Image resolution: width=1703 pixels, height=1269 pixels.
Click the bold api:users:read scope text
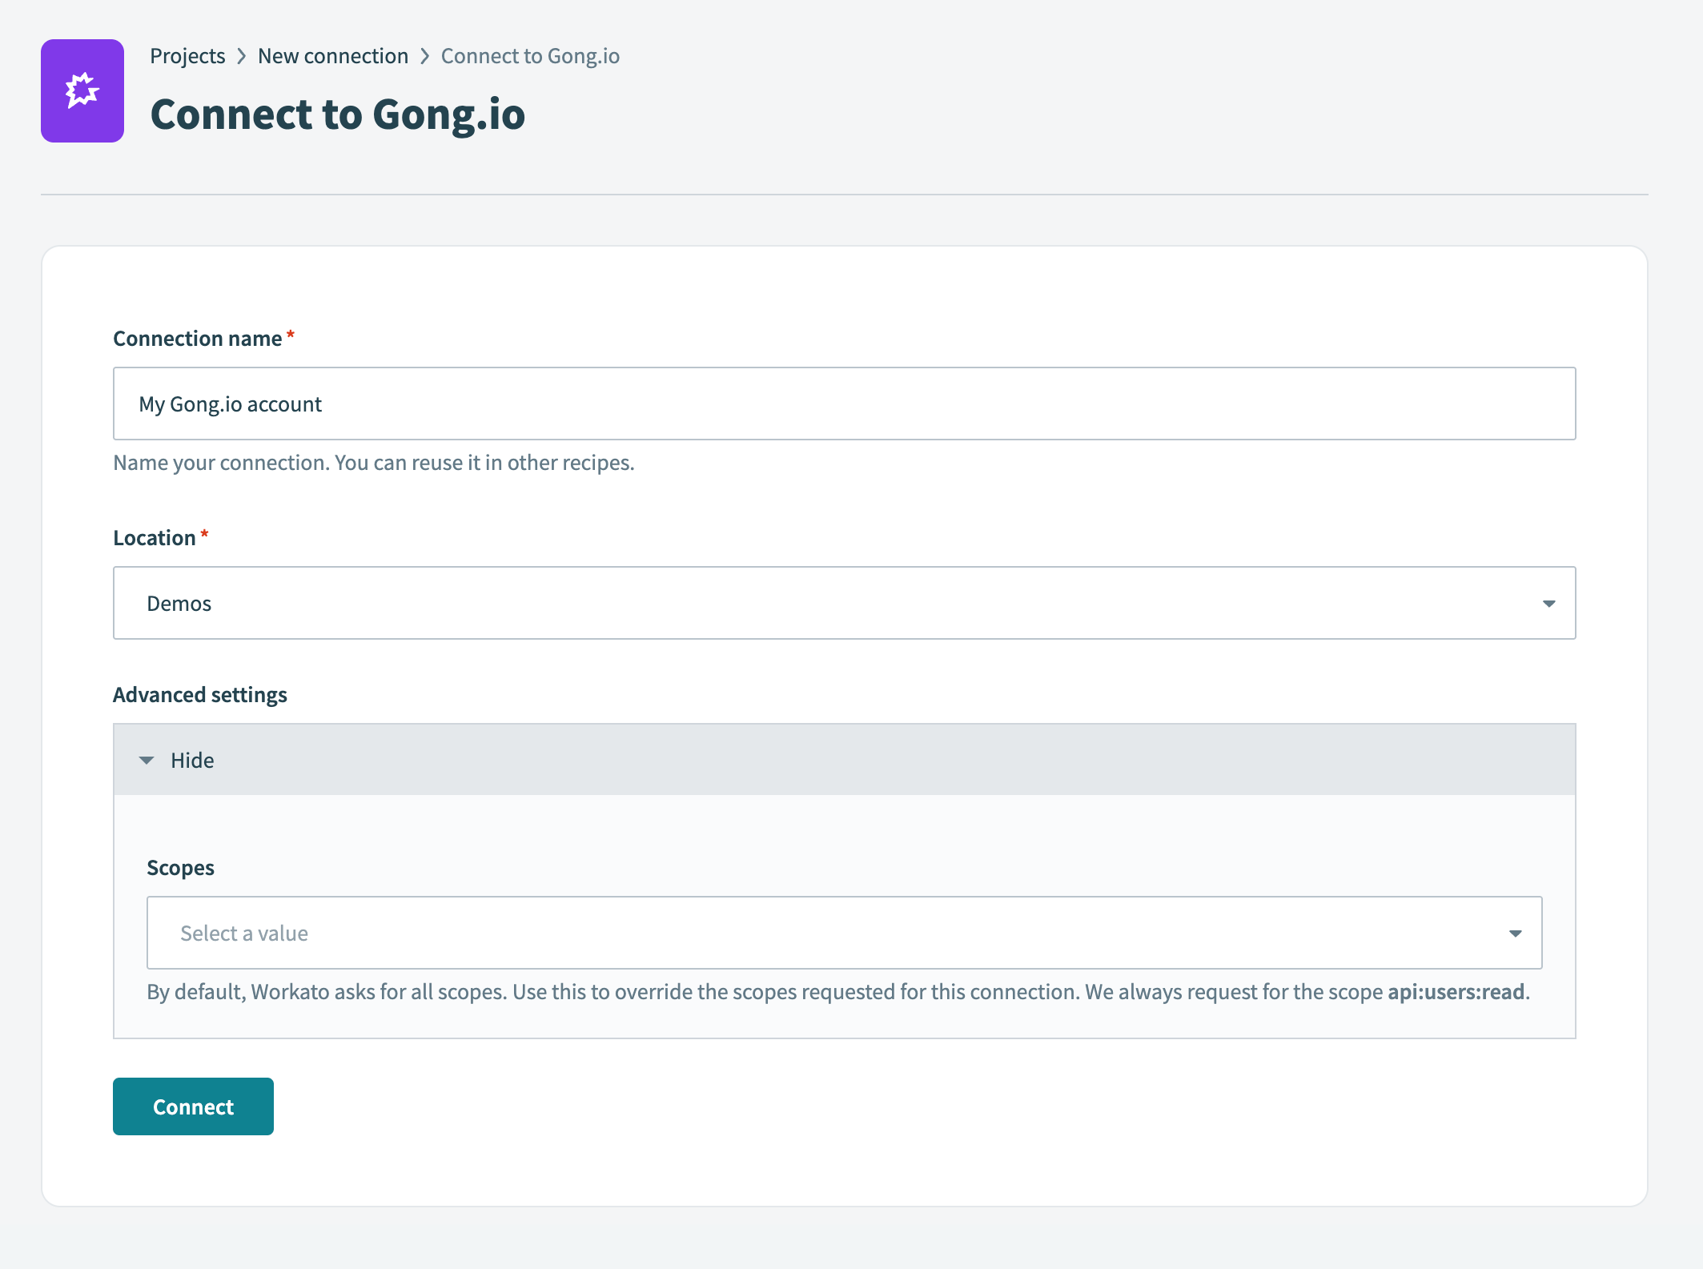click(1455, 992)
